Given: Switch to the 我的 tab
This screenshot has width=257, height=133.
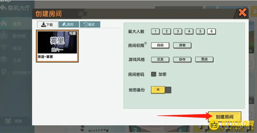Looking at the screenshot, I should [x=69, y=24].
